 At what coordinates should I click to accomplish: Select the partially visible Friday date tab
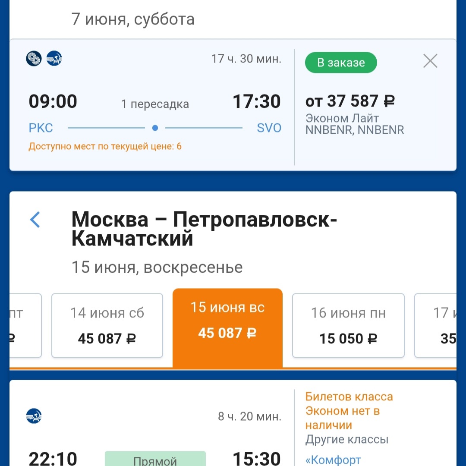click(x=25, y=325)
